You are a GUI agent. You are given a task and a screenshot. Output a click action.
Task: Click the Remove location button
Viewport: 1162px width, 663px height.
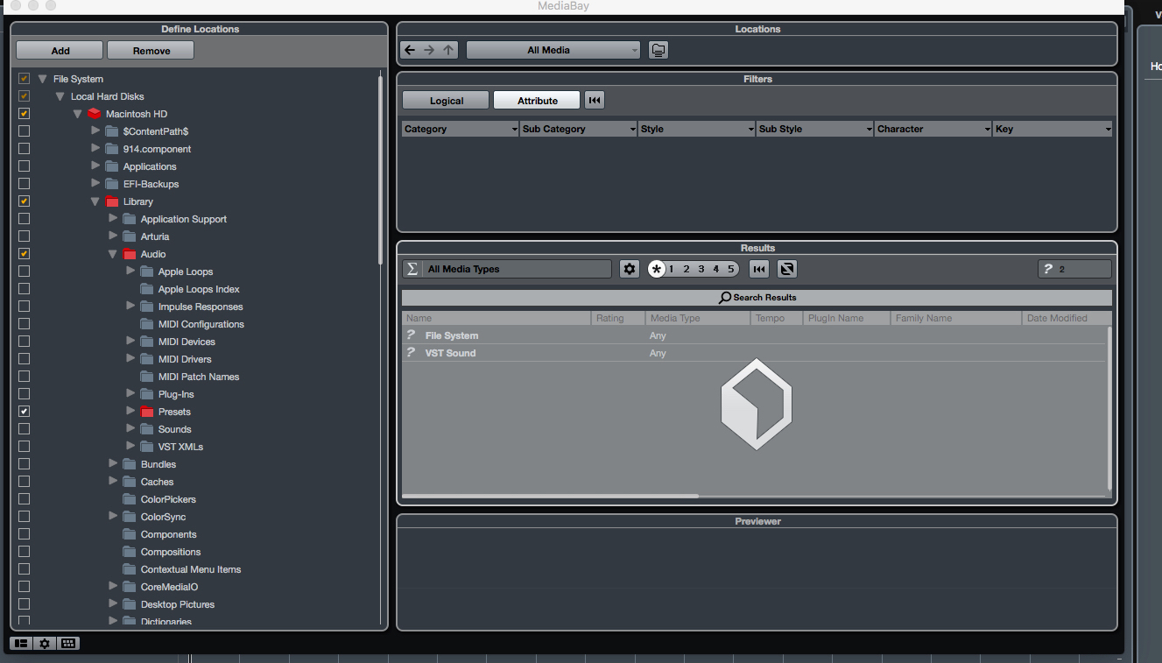151,51
